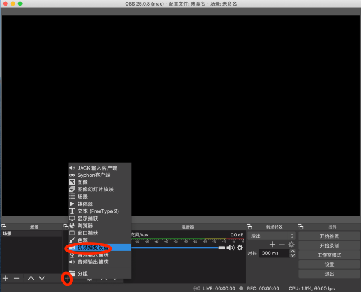The height and width of the screenshot is (292, 361).
Task: Add a 图像 image source
Action: point(100,182)
